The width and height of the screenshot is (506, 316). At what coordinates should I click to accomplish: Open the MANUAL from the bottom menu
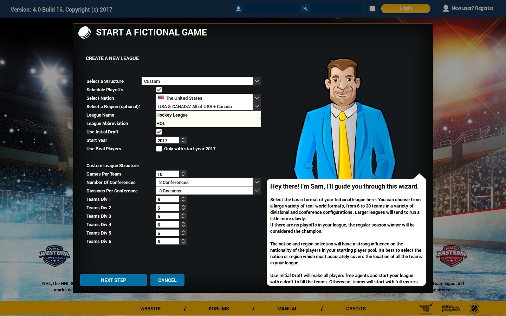click(287, 309)
